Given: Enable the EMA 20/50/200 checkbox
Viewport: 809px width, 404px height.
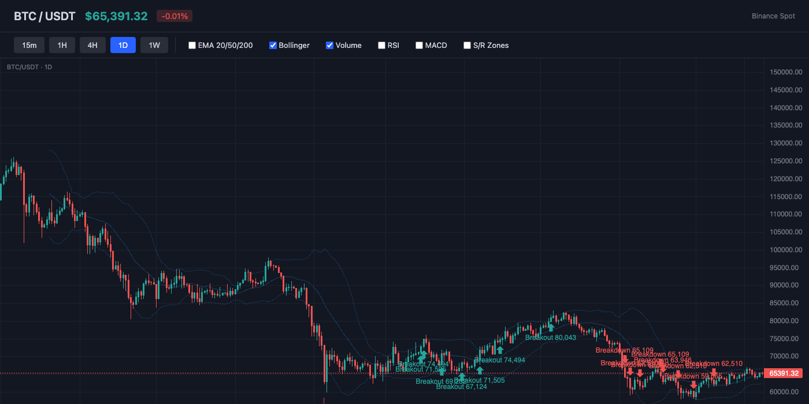Looking at the screenshot, I should point(192,45).
